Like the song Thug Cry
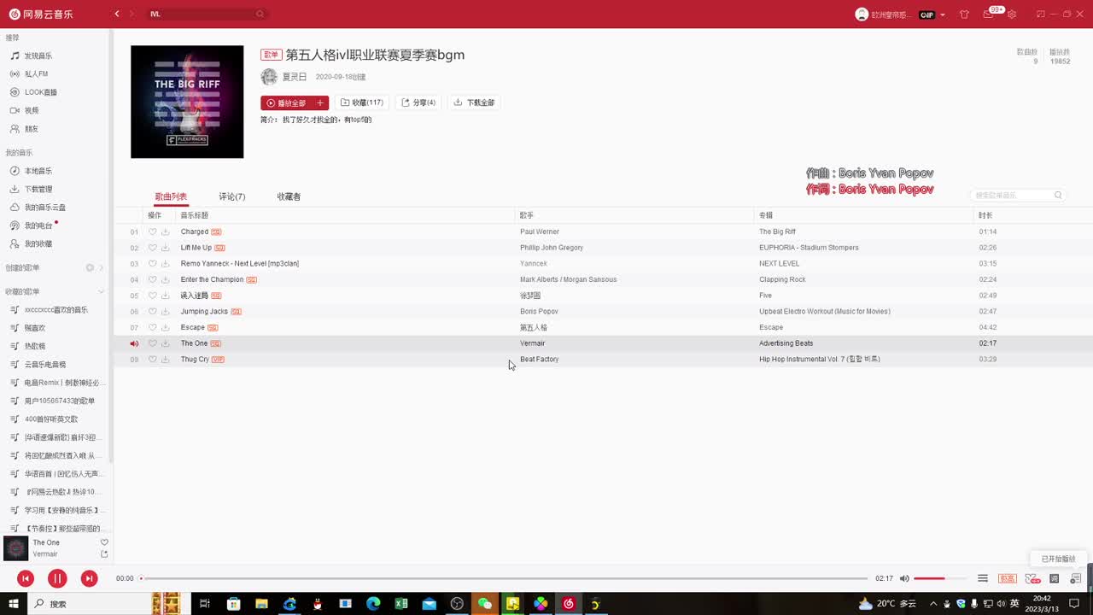This screenshot has height=615, width=1093. (x=153, y=360)
